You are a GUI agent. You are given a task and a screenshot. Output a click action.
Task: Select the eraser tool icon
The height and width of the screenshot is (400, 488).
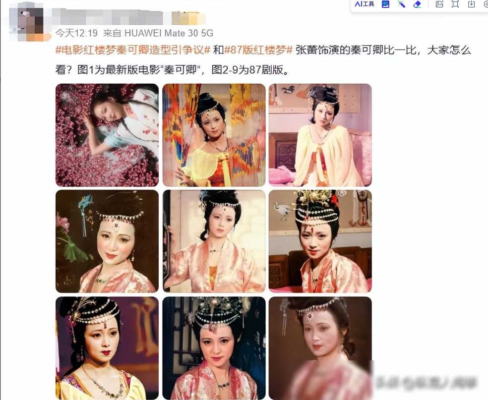pyautogui.click(x=417, y=4)
